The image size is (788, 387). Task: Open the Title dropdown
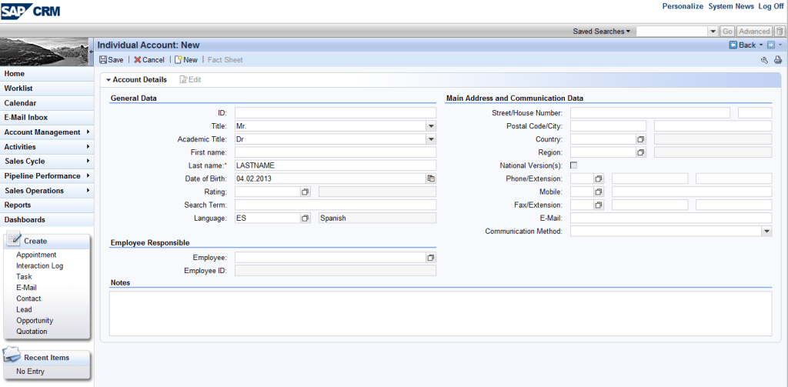point(431,126)
